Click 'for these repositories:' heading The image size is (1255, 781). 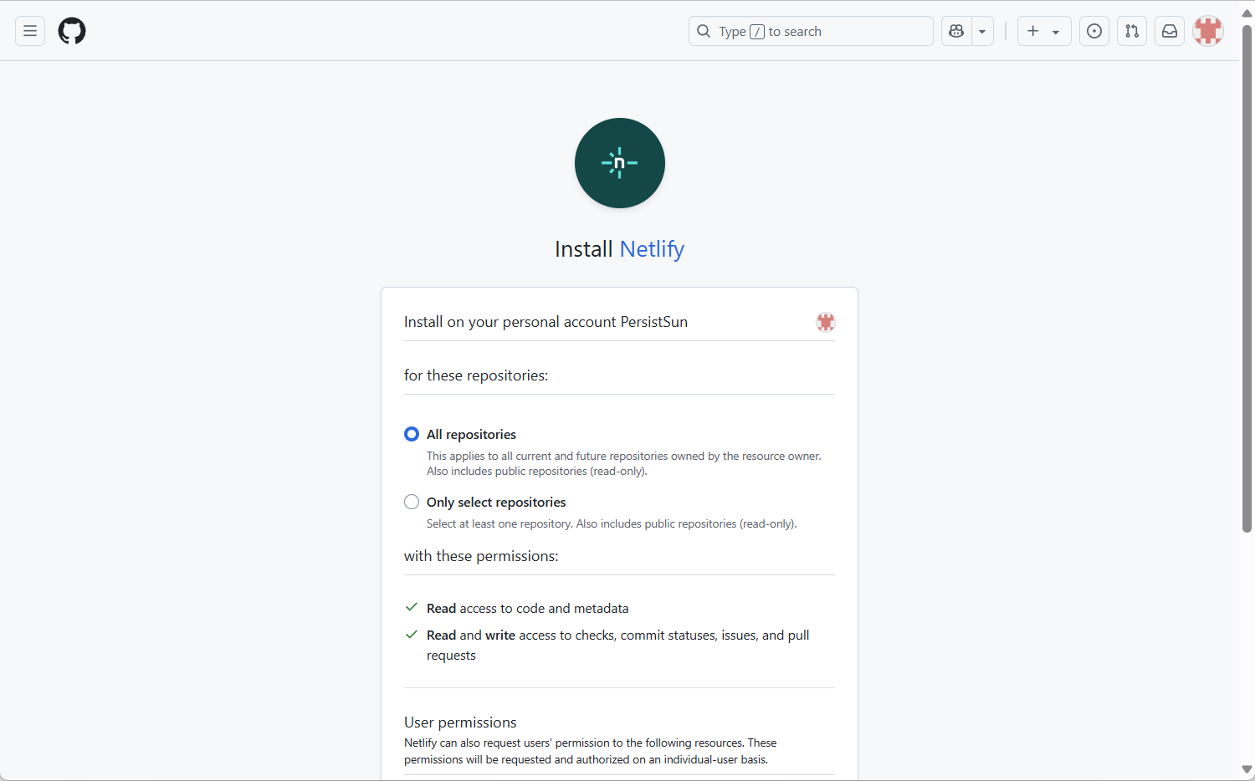tap(476, 375)
